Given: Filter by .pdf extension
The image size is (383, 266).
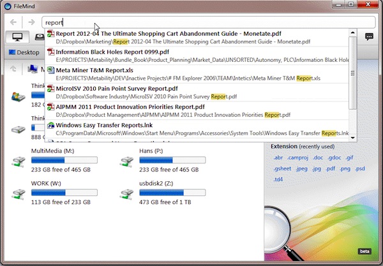Looking at the screenshot, I should (x=331, y=168).
